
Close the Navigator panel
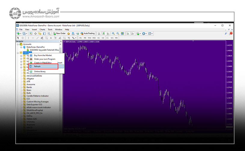click(61, 41)
